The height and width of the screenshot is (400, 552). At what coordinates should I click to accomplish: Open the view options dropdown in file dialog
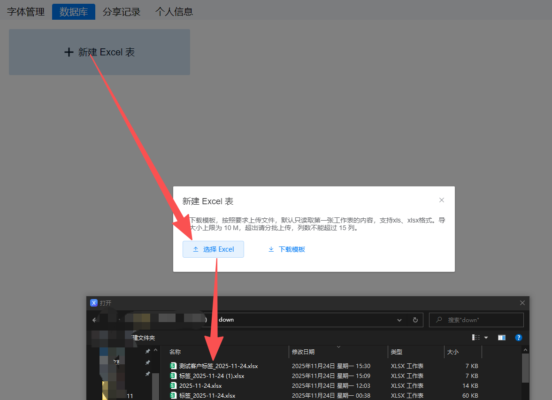[x=486, y=338]
